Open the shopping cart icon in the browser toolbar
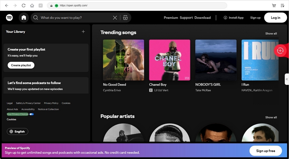 tap(274, 5)
